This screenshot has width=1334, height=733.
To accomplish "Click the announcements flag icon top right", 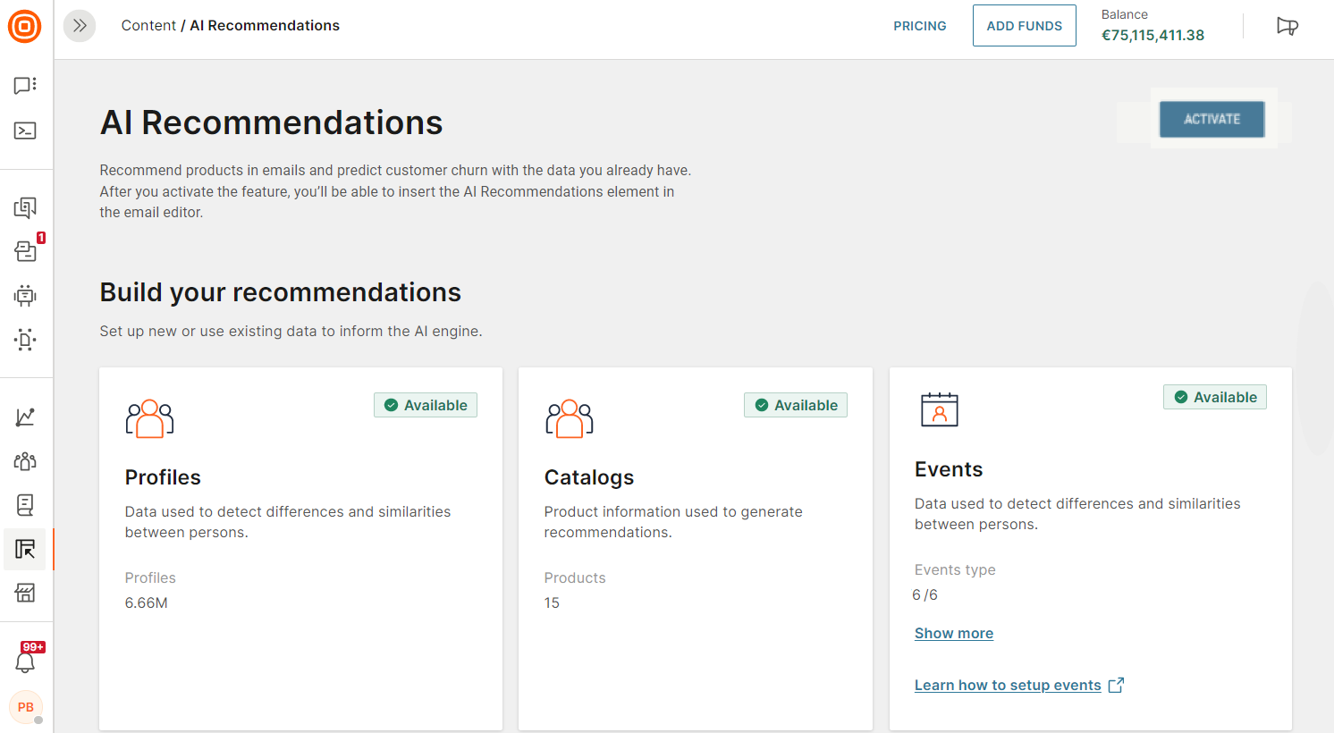I will [1287, 26].
